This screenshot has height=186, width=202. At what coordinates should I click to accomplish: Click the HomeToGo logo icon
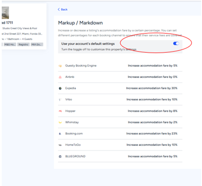tap(60, 145)
